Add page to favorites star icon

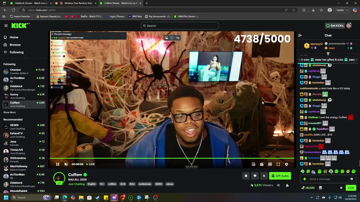[294, 10]
